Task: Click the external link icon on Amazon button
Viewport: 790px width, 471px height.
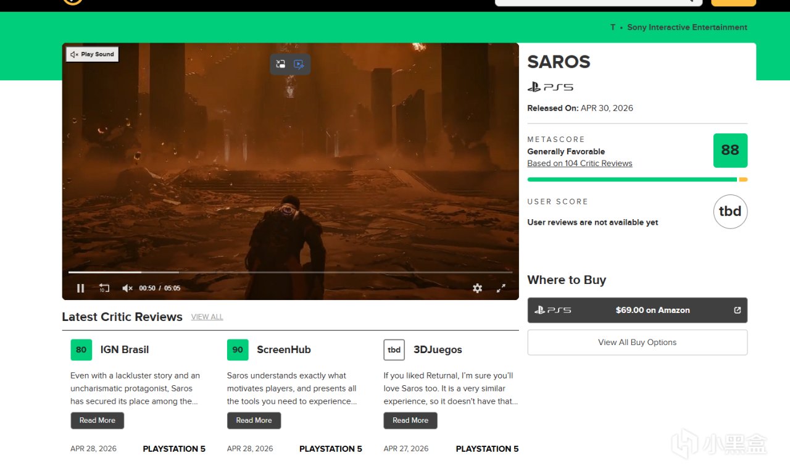Action: click(x=738, y=311)
